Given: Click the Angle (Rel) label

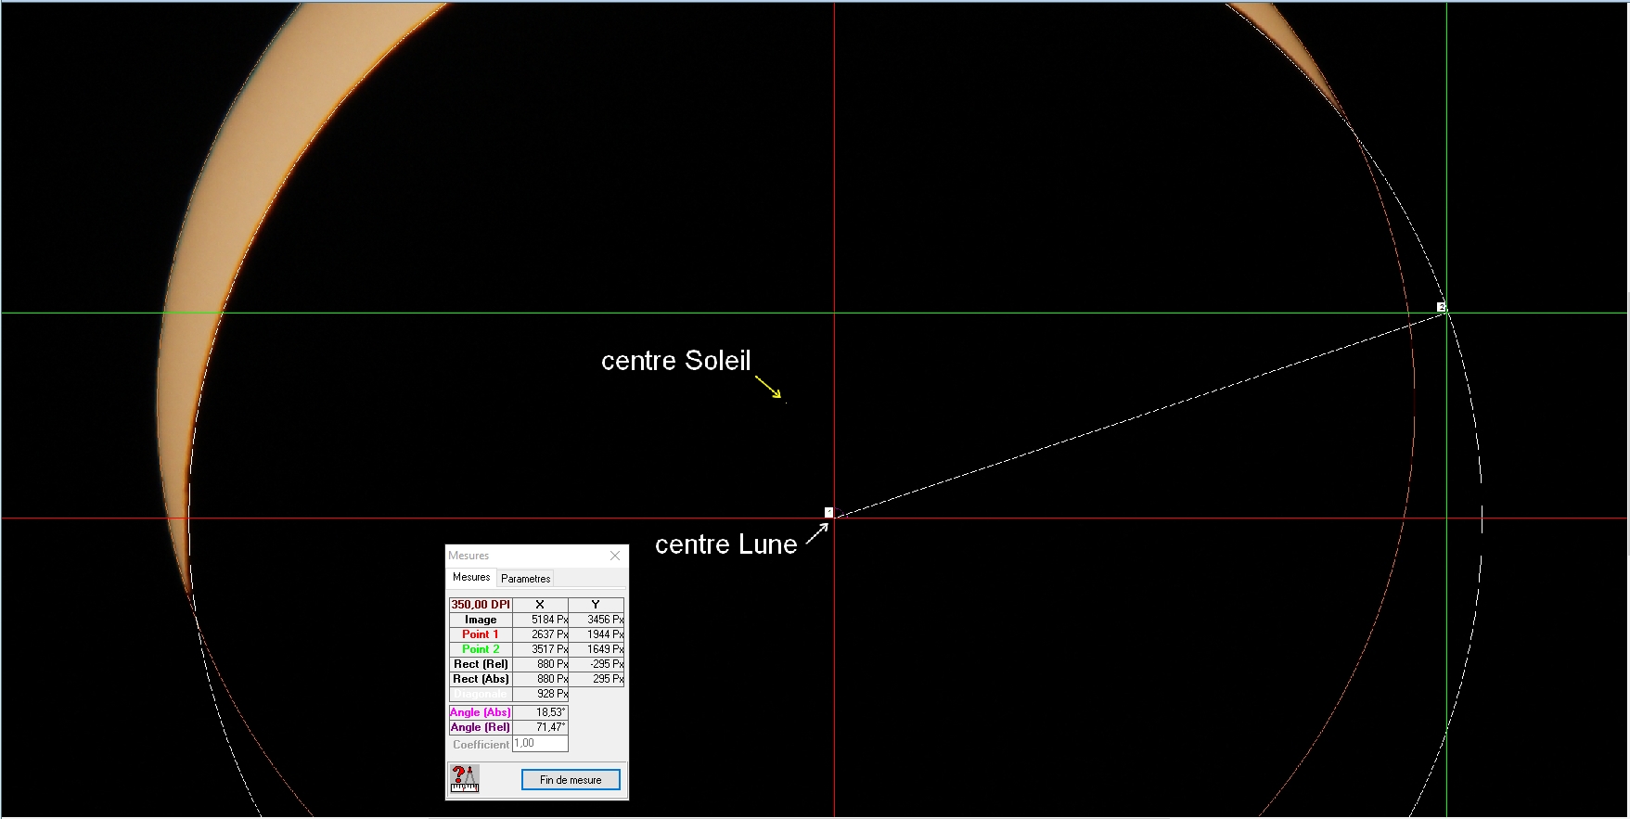Looking at the screenshot, I should tap(481, 727).
